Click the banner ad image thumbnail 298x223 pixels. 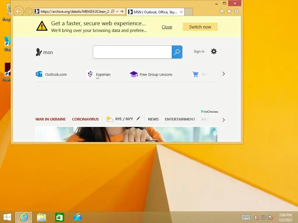point(126,134)
